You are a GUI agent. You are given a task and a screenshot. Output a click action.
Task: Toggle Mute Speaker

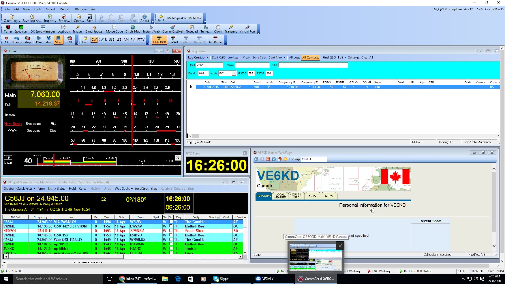pos(177,18)
